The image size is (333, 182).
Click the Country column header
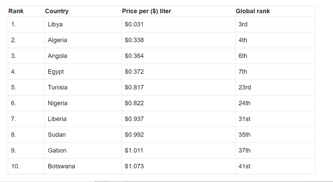pos(57,11)
